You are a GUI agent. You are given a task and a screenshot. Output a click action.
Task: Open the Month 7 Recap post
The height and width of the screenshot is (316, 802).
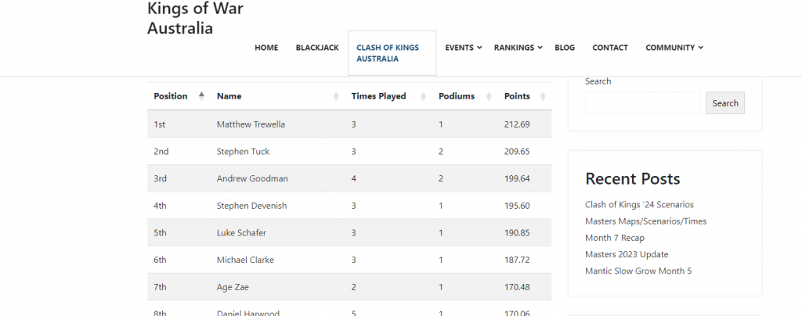[x=616, y=238]
